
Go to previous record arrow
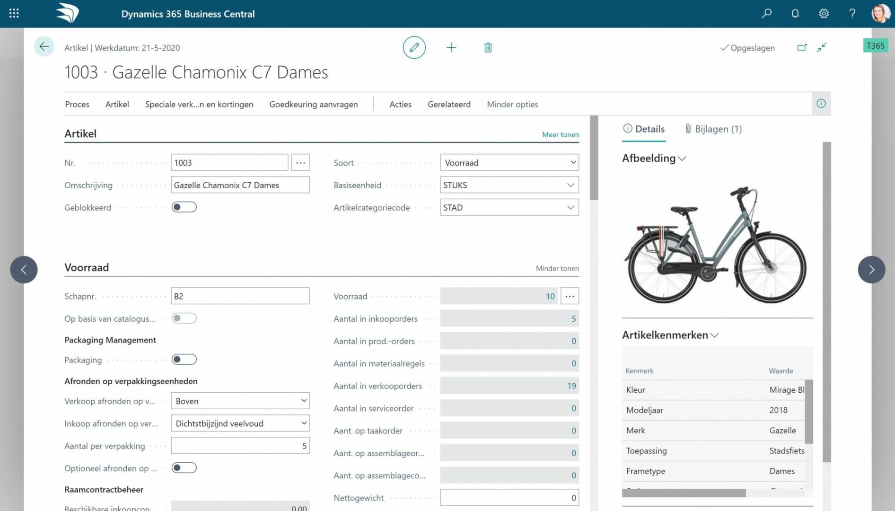[24, 270]
